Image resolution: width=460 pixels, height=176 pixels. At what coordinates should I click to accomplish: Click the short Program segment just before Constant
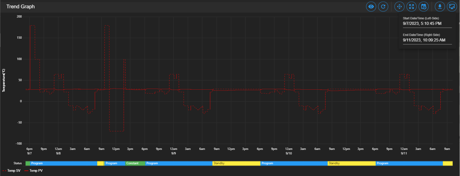click(x=115, y=163)
